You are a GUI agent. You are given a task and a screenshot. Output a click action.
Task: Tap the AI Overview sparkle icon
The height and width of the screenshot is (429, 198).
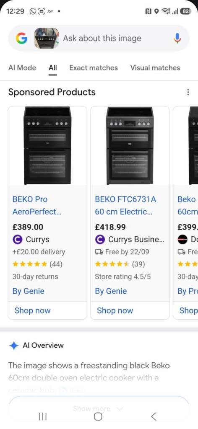pyautogui.click(x=14, y=346)
